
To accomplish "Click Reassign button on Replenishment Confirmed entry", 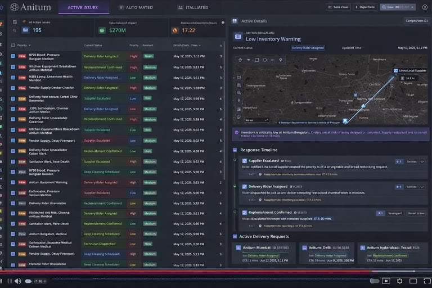I will (395, 213).
